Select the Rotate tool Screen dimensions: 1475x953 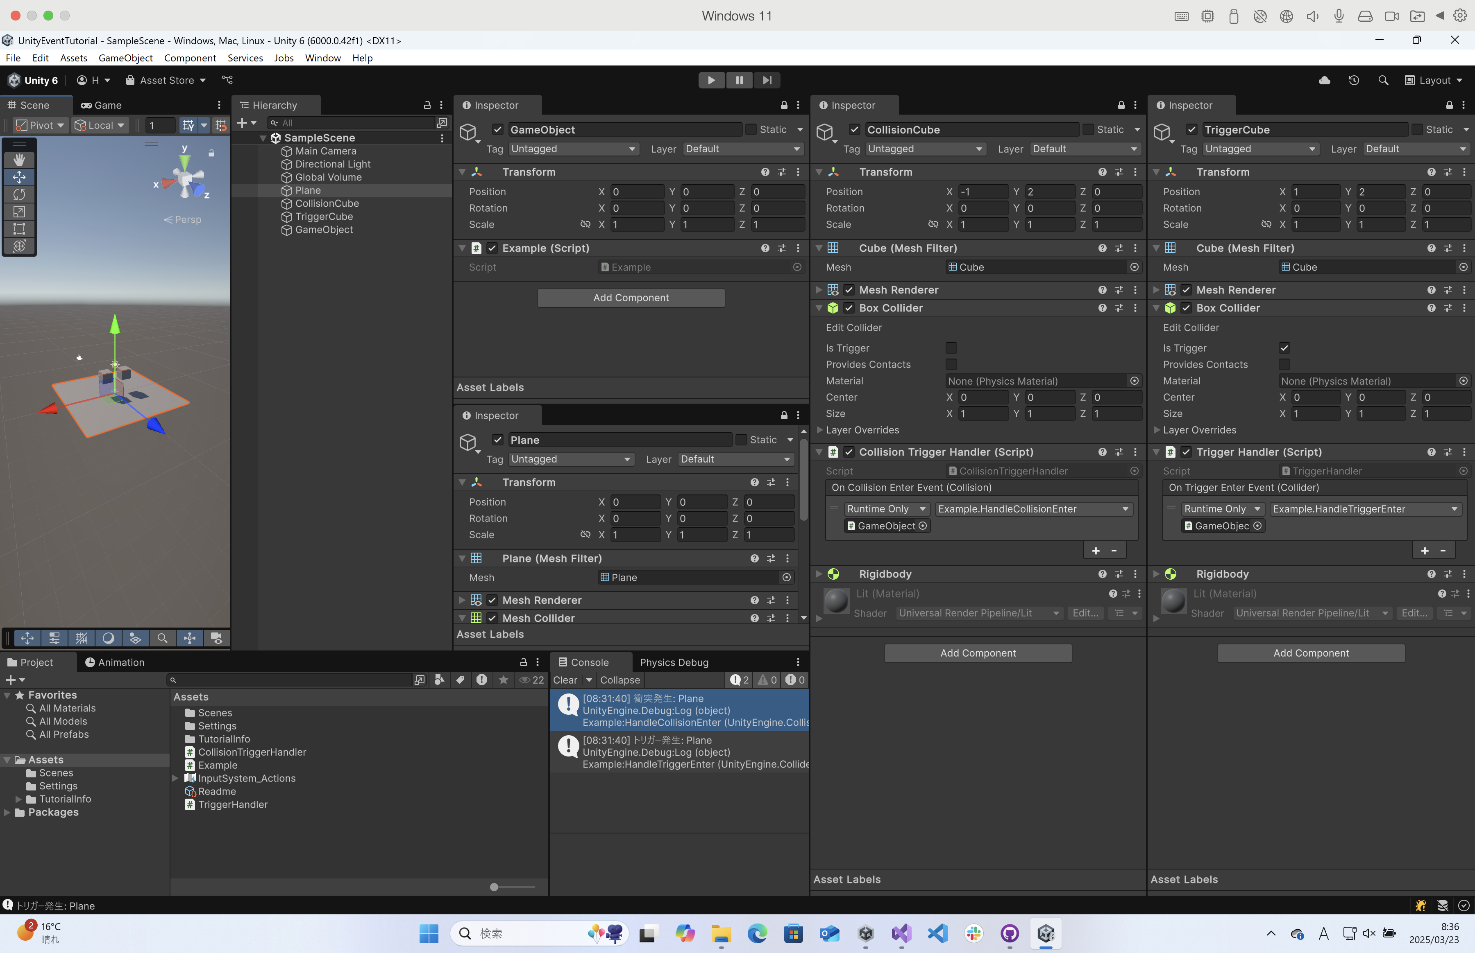coord(20,194)
